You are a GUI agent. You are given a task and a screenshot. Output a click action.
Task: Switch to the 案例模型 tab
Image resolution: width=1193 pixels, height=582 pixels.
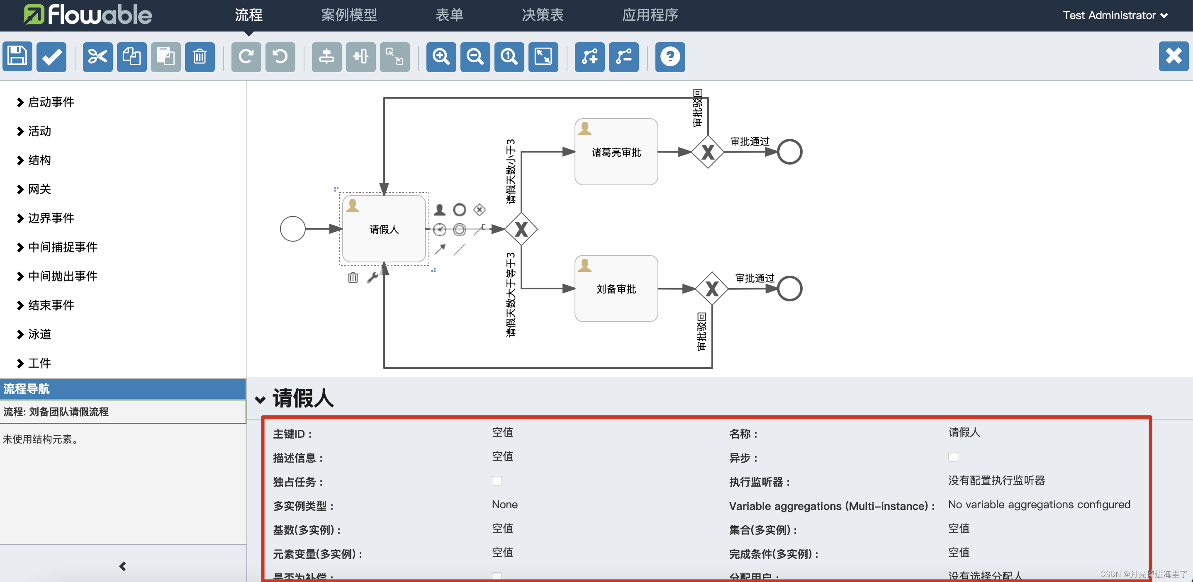coord(349,15)
